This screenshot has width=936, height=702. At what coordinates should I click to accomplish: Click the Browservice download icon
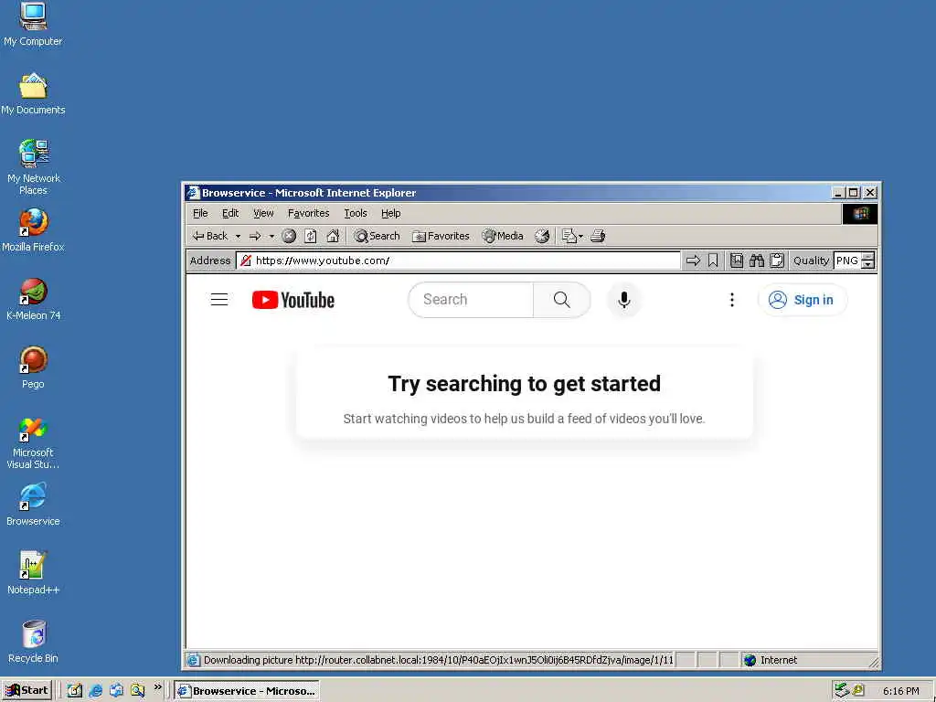pos(737,261)
